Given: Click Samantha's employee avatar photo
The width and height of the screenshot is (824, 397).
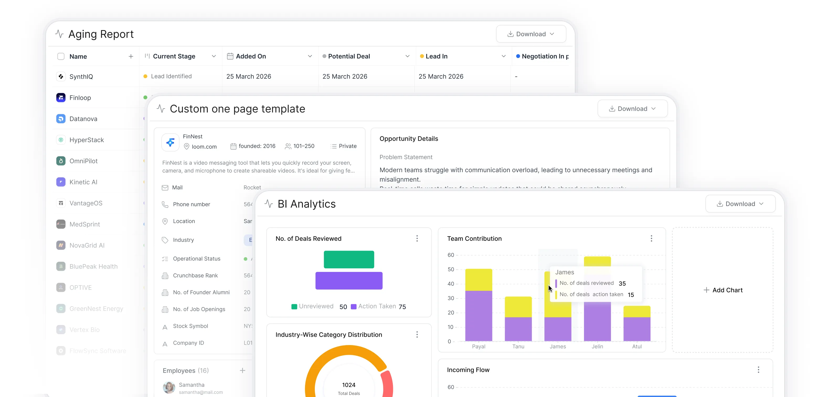Looking at the screenshot, I should point(169,388).
